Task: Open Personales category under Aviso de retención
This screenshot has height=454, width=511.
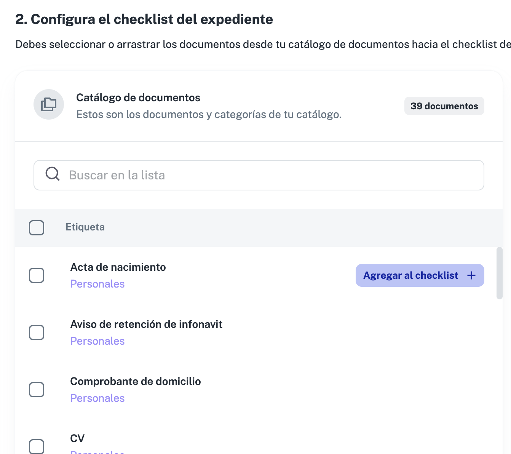Action: coord(97,341)
